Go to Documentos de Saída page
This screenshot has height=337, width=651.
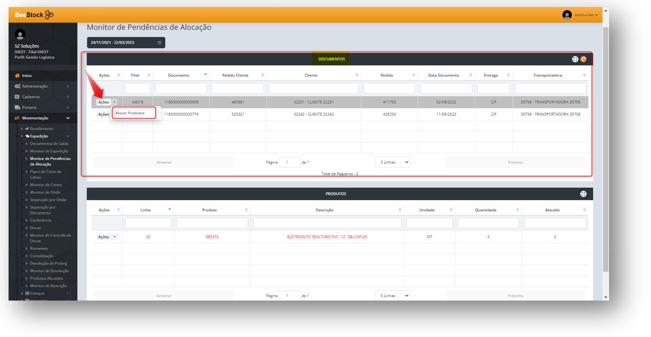click(x=49, y=144)
